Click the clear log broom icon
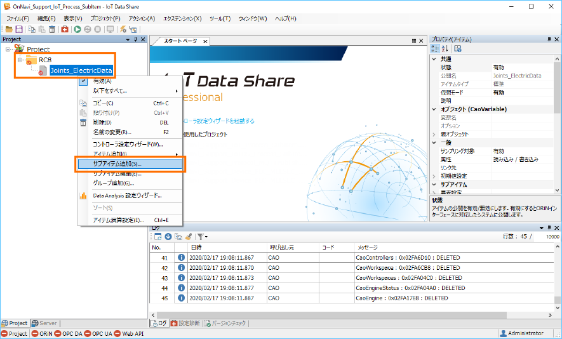This screenshot has width=562, height=339. pyautogui.click(x=188, y=236)
